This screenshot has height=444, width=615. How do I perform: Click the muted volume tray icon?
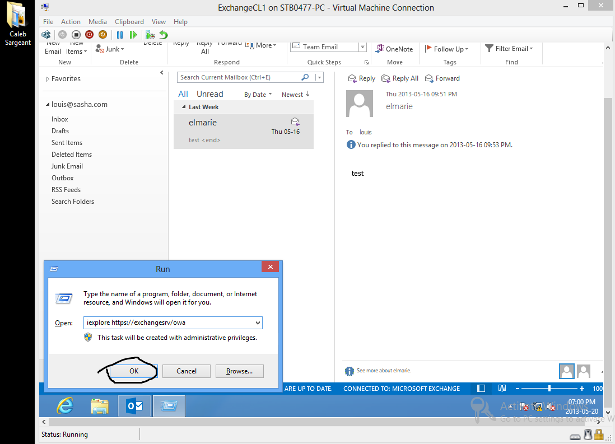pos(551,406)
